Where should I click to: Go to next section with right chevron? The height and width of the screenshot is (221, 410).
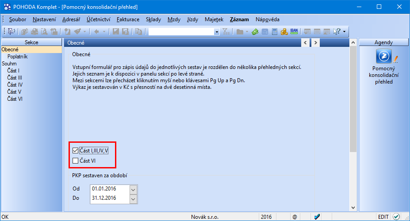[316, 42]
